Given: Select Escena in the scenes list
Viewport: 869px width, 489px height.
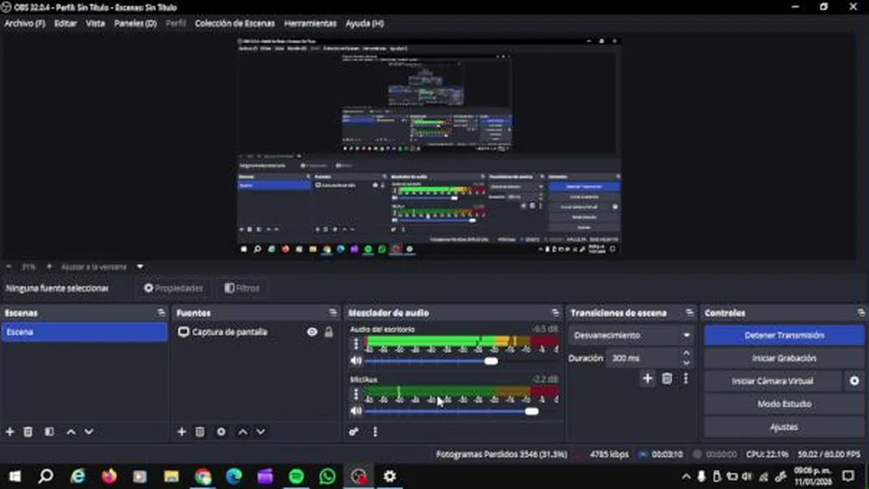Looking at the screenshot, I should click(84, 332).
